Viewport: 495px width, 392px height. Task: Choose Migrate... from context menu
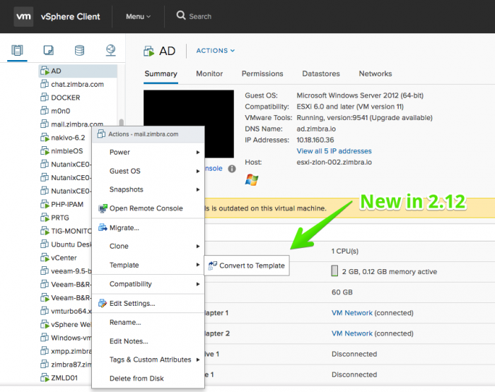[148, 227]
